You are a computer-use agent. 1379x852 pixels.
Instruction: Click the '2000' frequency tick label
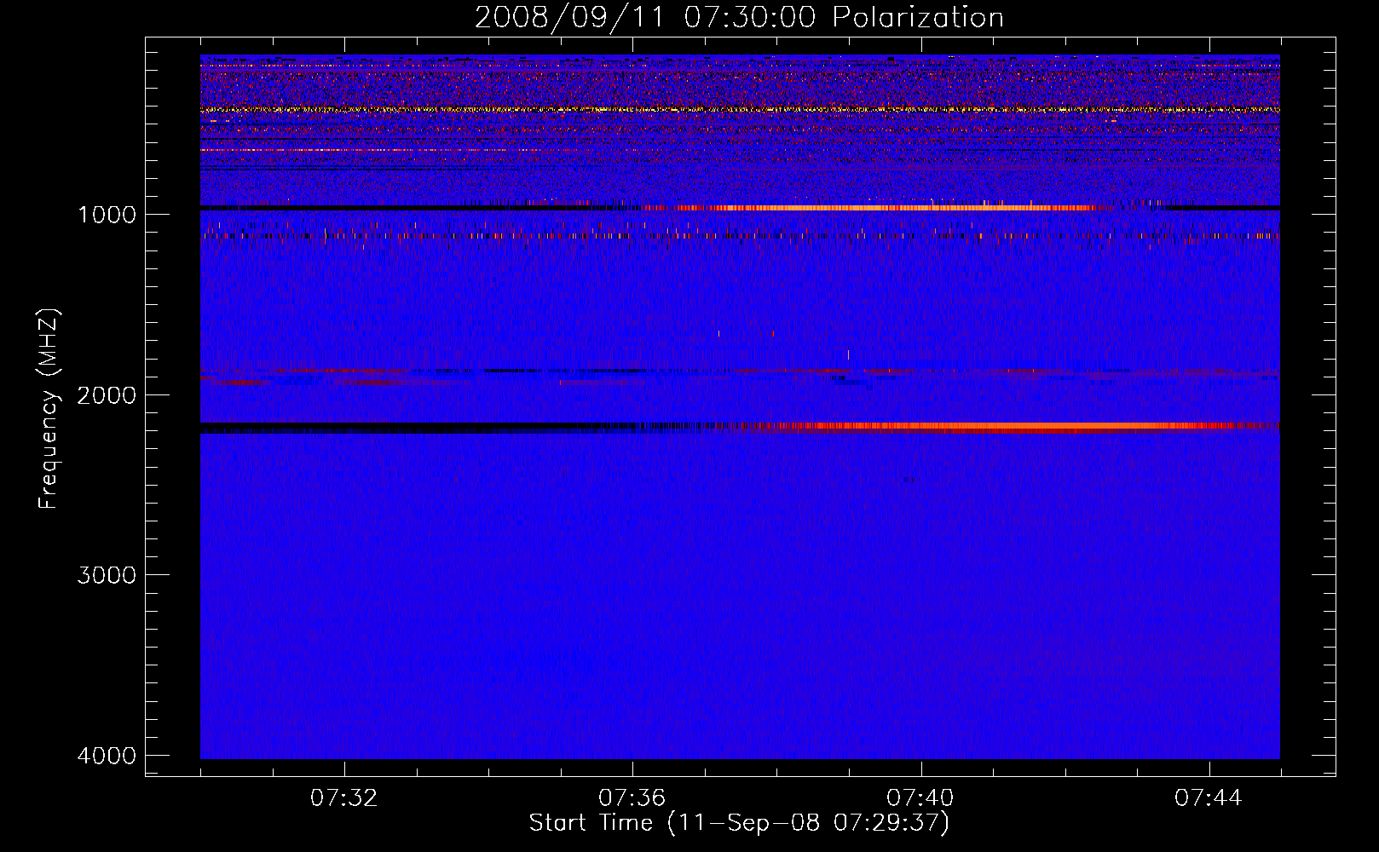tap(107, 395)
